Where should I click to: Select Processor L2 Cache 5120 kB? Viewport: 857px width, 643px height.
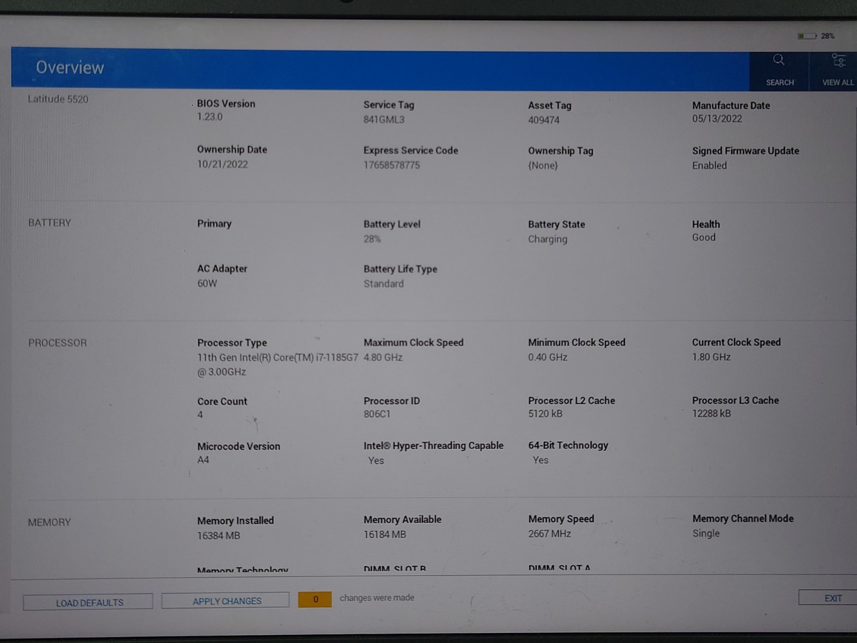pos(545,414)
